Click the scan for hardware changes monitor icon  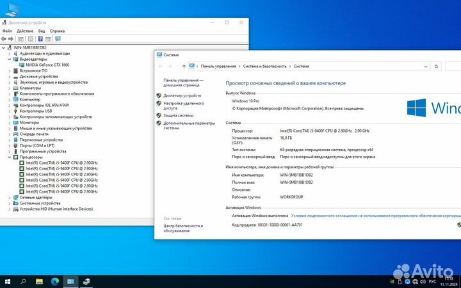[58, 39]
